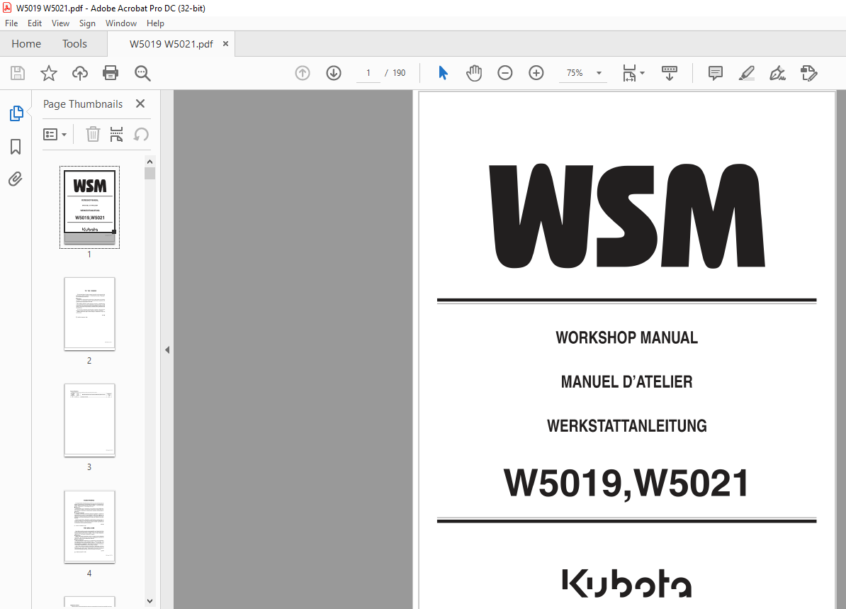Open thumbnails options dropdown menu
846x609 pixels.
click(55, 134)
